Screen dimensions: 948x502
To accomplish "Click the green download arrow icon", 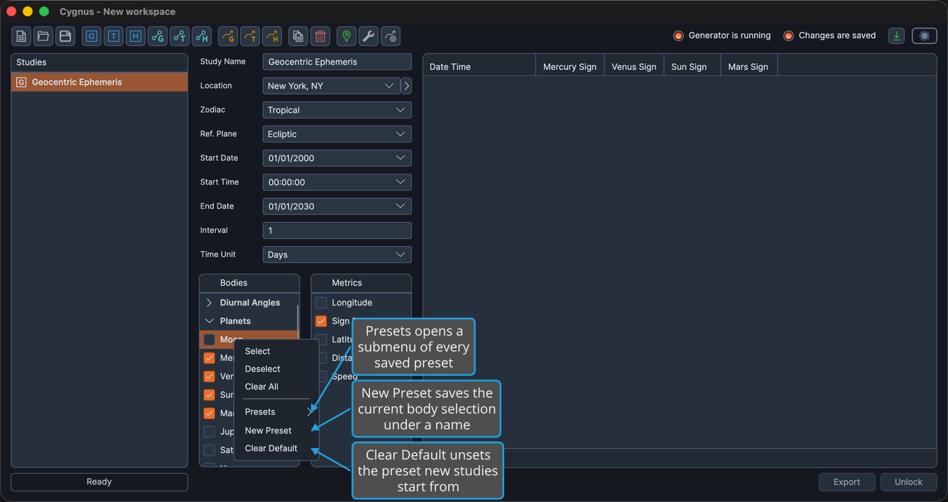I will click(897, 36).
